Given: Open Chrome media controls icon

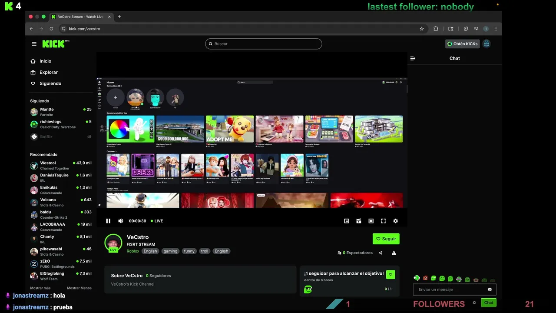Looking at the screenshot, I should point(476,29).
